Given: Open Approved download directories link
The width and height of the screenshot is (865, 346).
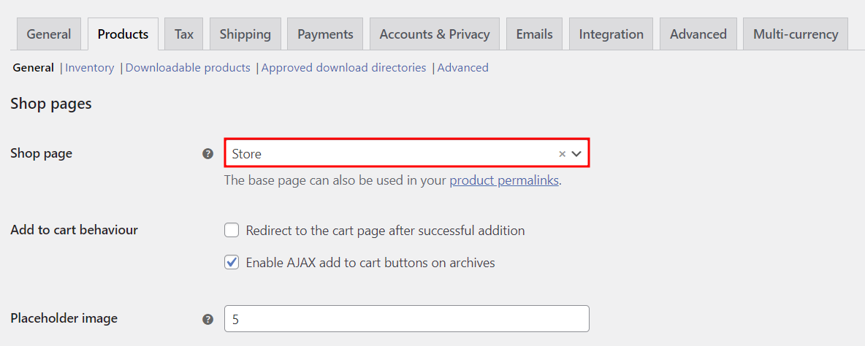Looking at the screenshot, I should [343, 68].
